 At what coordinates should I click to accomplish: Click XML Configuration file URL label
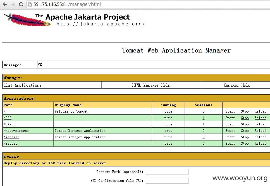click(x=117, y=181)
